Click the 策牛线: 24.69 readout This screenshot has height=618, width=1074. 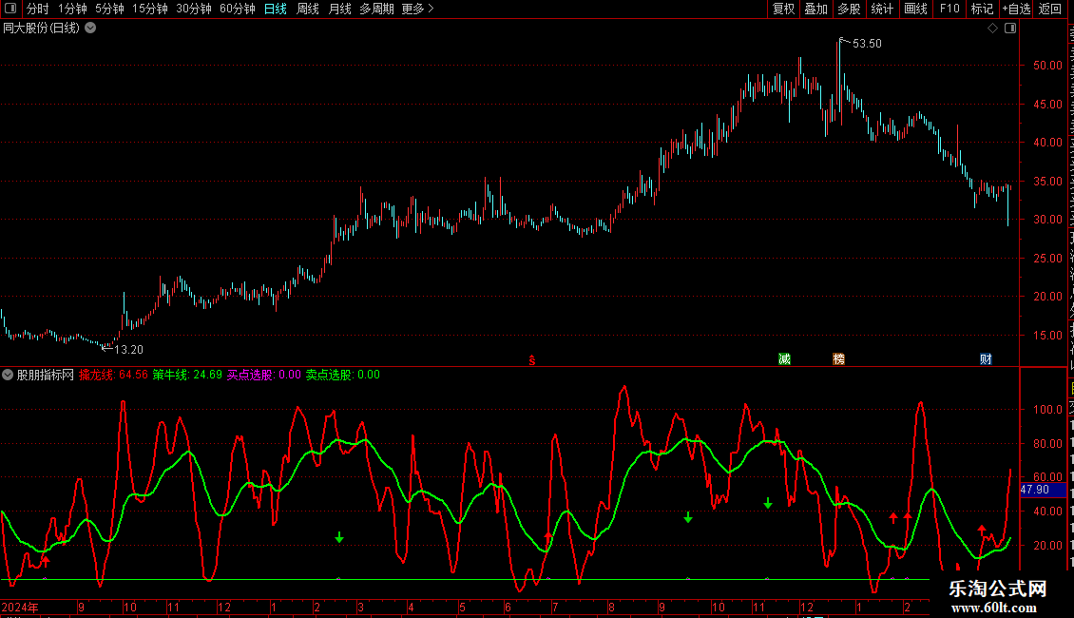187,375
